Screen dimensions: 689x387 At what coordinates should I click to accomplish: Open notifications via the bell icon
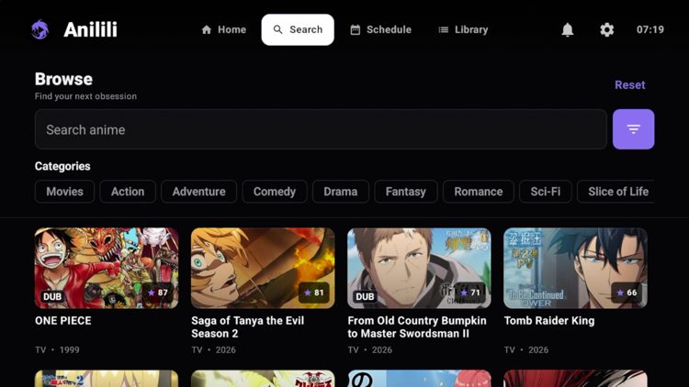tap(568, 29)
